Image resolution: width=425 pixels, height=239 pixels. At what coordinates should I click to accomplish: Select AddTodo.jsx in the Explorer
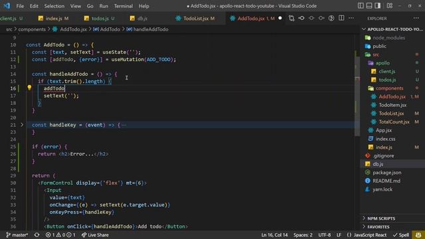(x=392, y=96)
